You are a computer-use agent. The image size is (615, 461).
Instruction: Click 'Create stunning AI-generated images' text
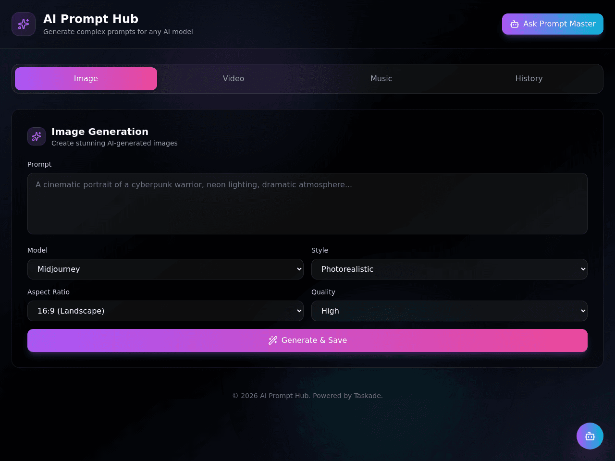pyautogui.click(x=114, y=143)
